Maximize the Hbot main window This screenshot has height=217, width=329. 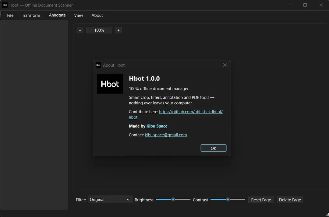(x=305, y=5)
